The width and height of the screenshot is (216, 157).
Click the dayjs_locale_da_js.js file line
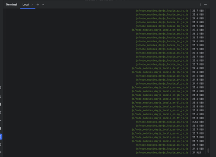[162, 64]
